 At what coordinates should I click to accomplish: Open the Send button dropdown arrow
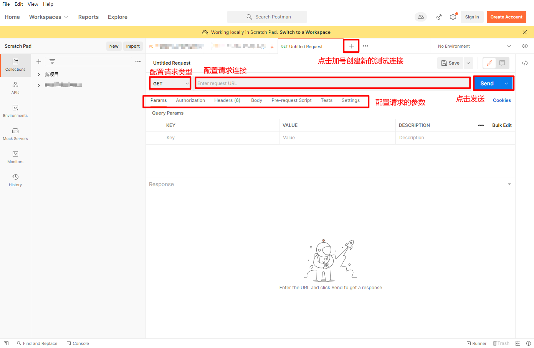[506, 83]
